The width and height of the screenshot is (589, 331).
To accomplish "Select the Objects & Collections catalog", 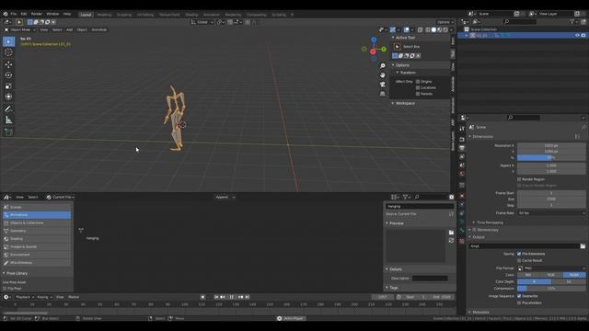I will 37,223.
